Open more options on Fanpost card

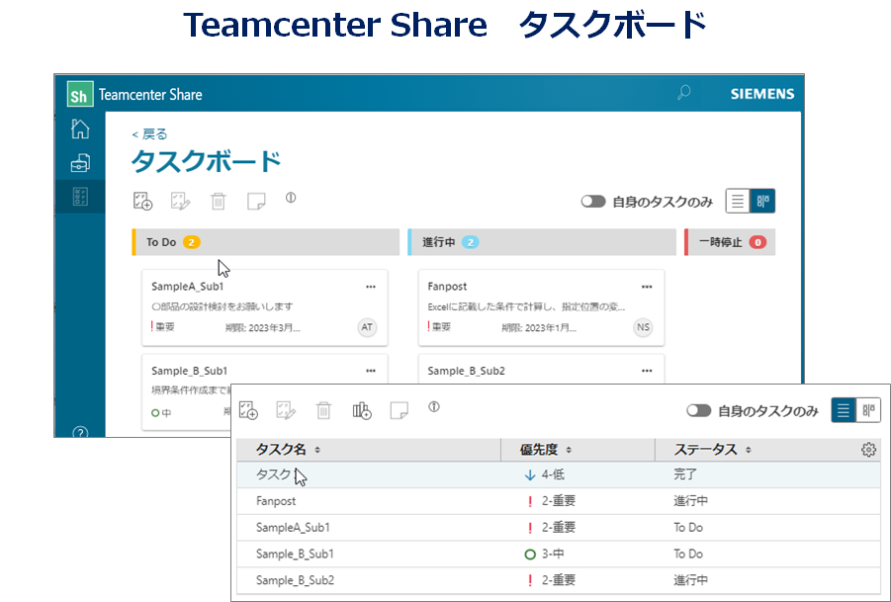647,287
